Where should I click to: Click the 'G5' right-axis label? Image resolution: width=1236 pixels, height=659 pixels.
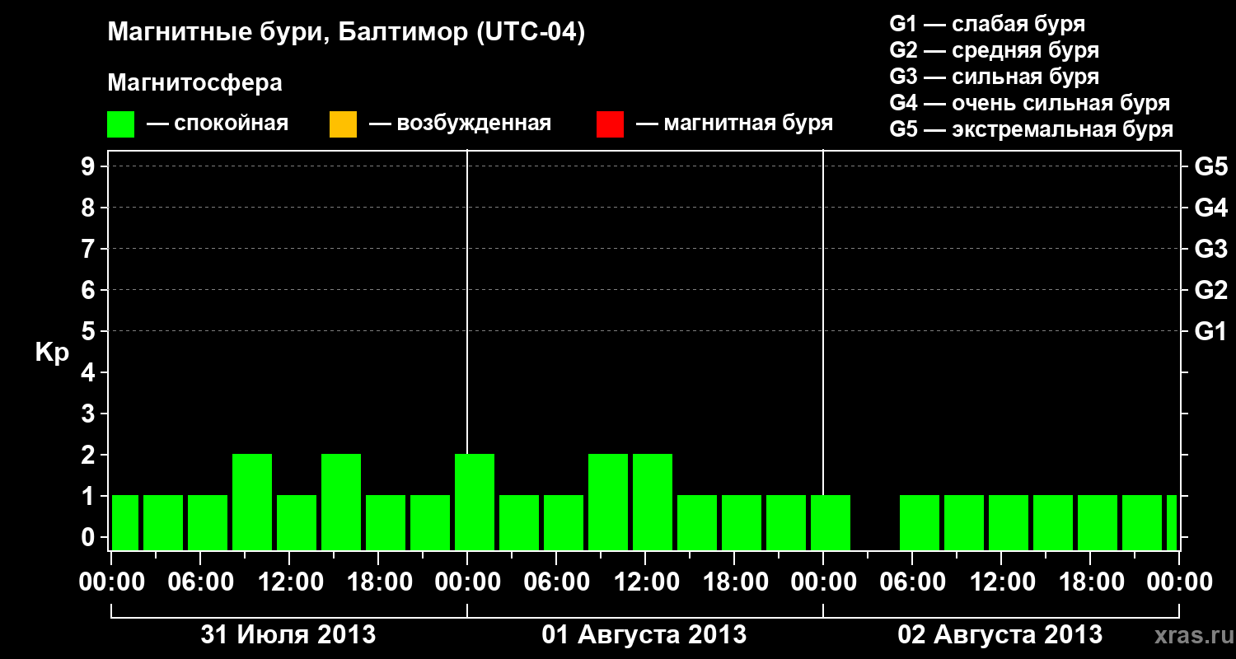tap(1210, 166)
